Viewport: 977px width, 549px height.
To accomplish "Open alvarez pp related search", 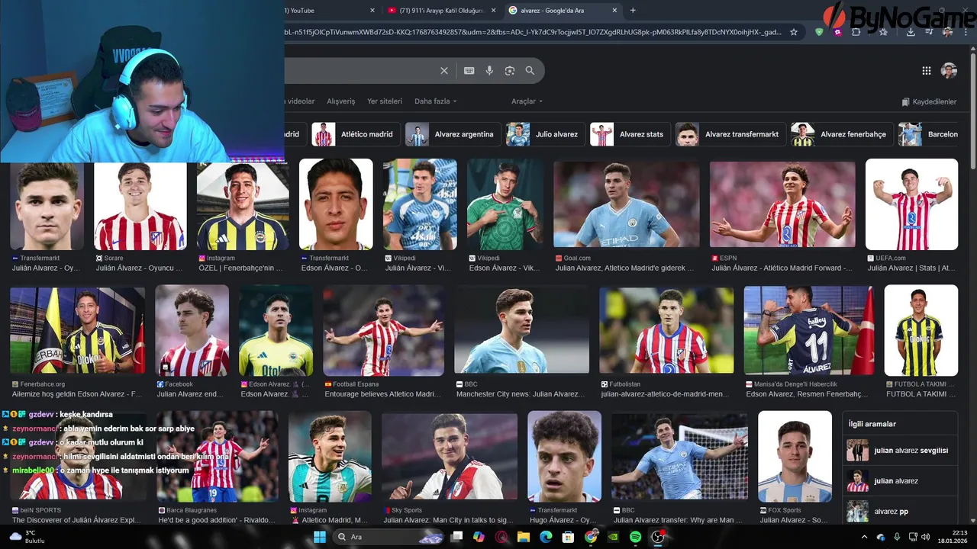I will pyautogui.click(x=900, y=511).
